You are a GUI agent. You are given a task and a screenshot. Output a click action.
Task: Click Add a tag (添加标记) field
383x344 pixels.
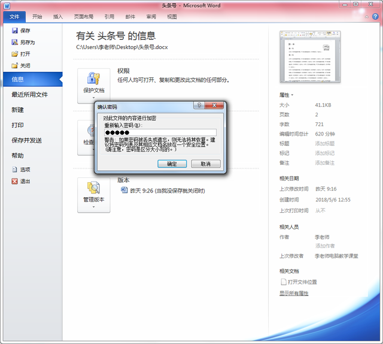click(324, 153)
